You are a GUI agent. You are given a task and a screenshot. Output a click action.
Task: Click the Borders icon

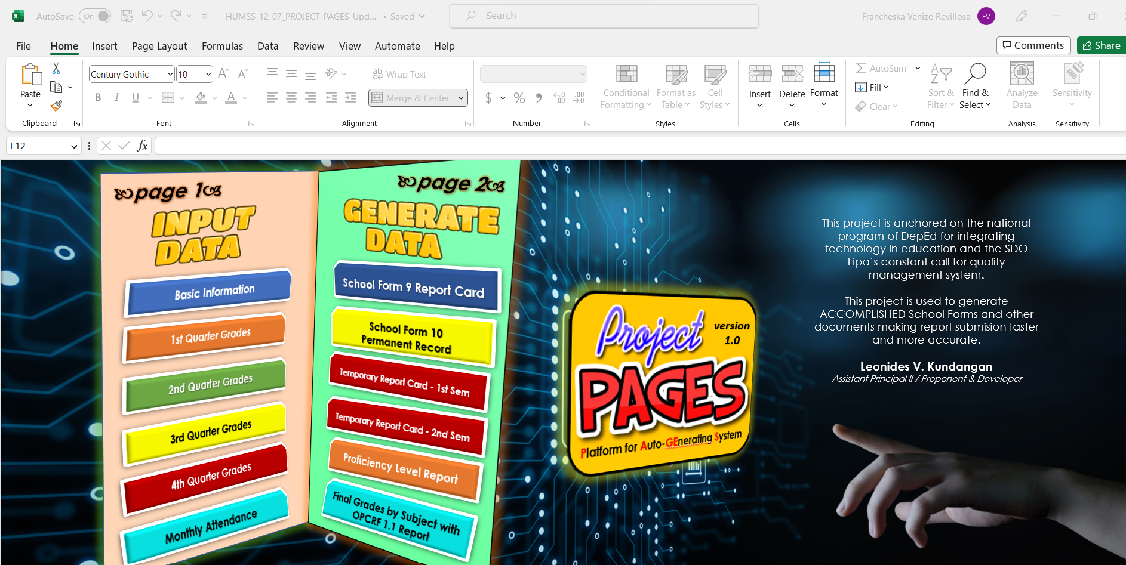(168, 98)
